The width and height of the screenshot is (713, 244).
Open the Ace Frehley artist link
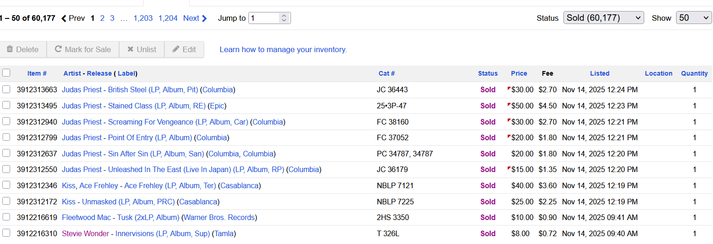98,185
